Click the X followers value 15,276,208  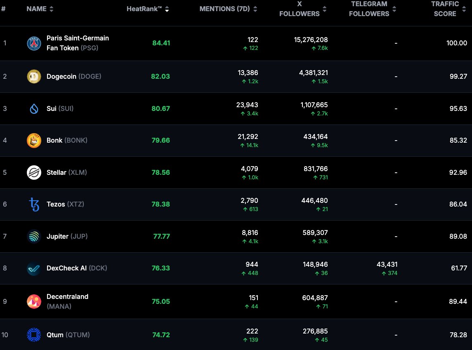pyautogui.click(x=311, y=40)
